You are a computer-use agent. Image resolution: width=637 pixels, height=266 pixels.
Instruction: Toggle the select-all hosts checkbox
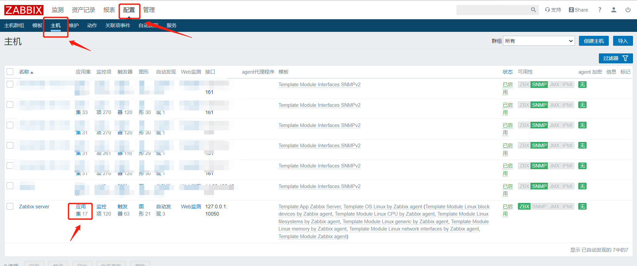[10, 72]
